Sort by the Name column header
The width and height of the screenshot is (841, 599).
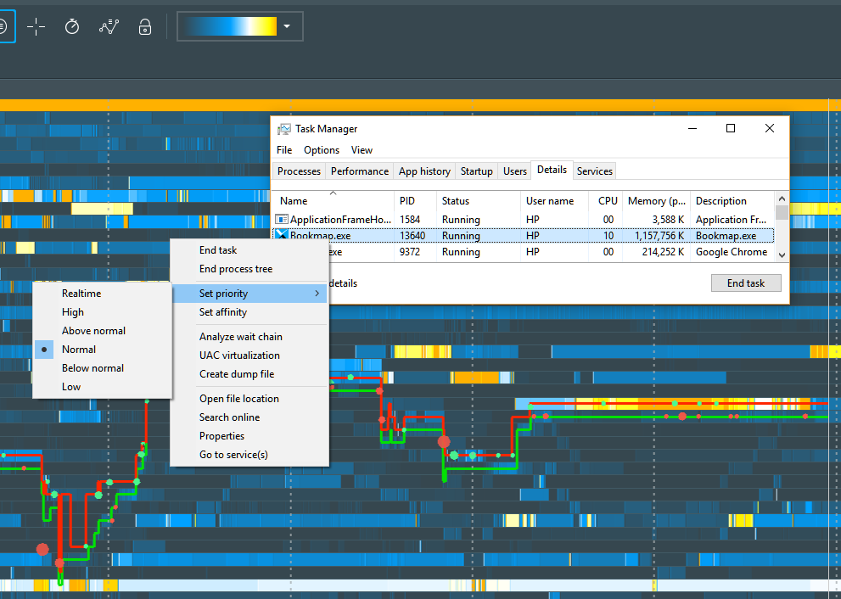coord(294,201)
